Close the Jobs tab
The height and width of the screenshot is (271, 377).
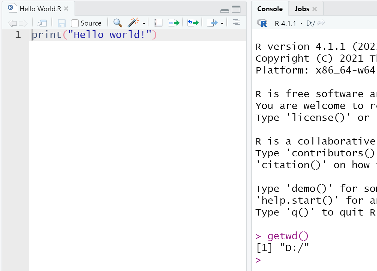(x=315, y=9)
